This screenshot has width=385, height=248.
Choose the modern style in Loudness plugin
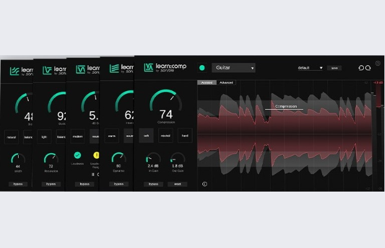pos(78,136)
